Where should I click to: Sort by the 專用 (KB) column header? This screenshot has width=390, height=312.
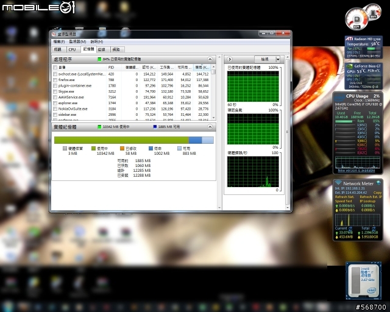coord(202,68)
